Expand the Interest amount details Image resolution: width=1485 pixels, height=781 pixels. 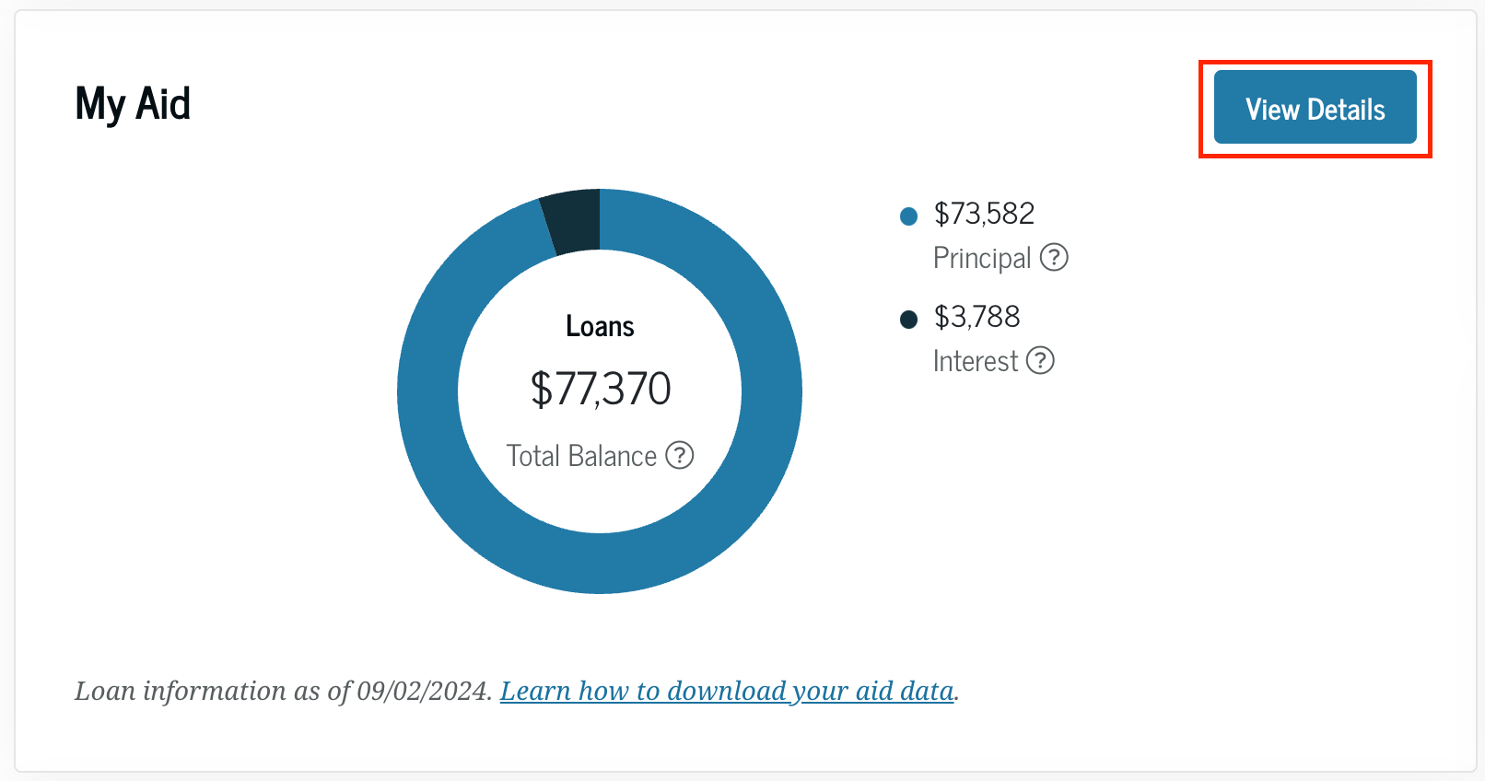978,317
